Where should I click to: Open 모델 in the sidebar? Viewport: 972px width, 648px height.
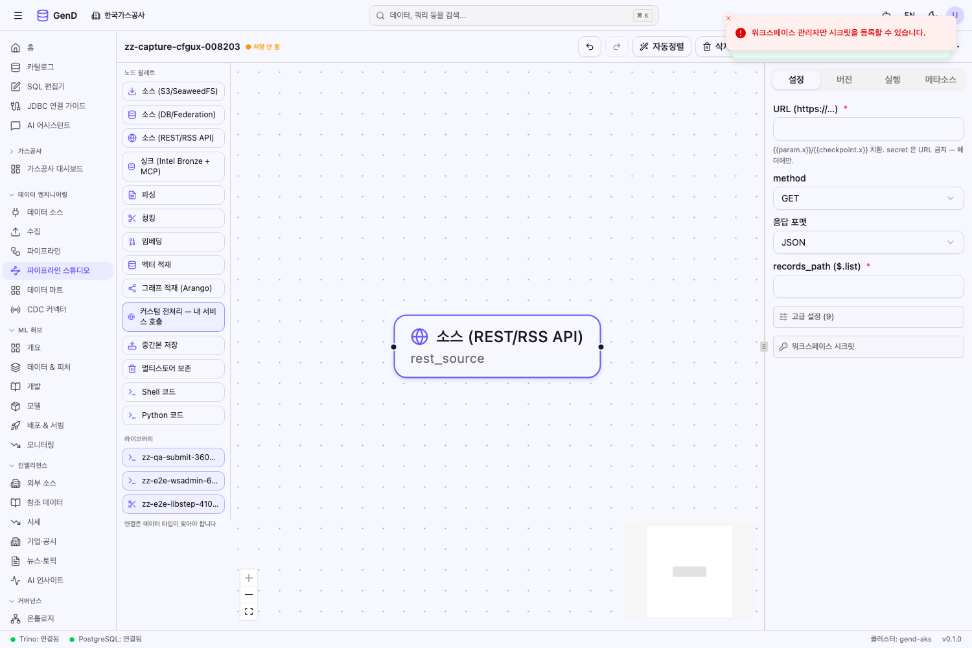point(58,406)
